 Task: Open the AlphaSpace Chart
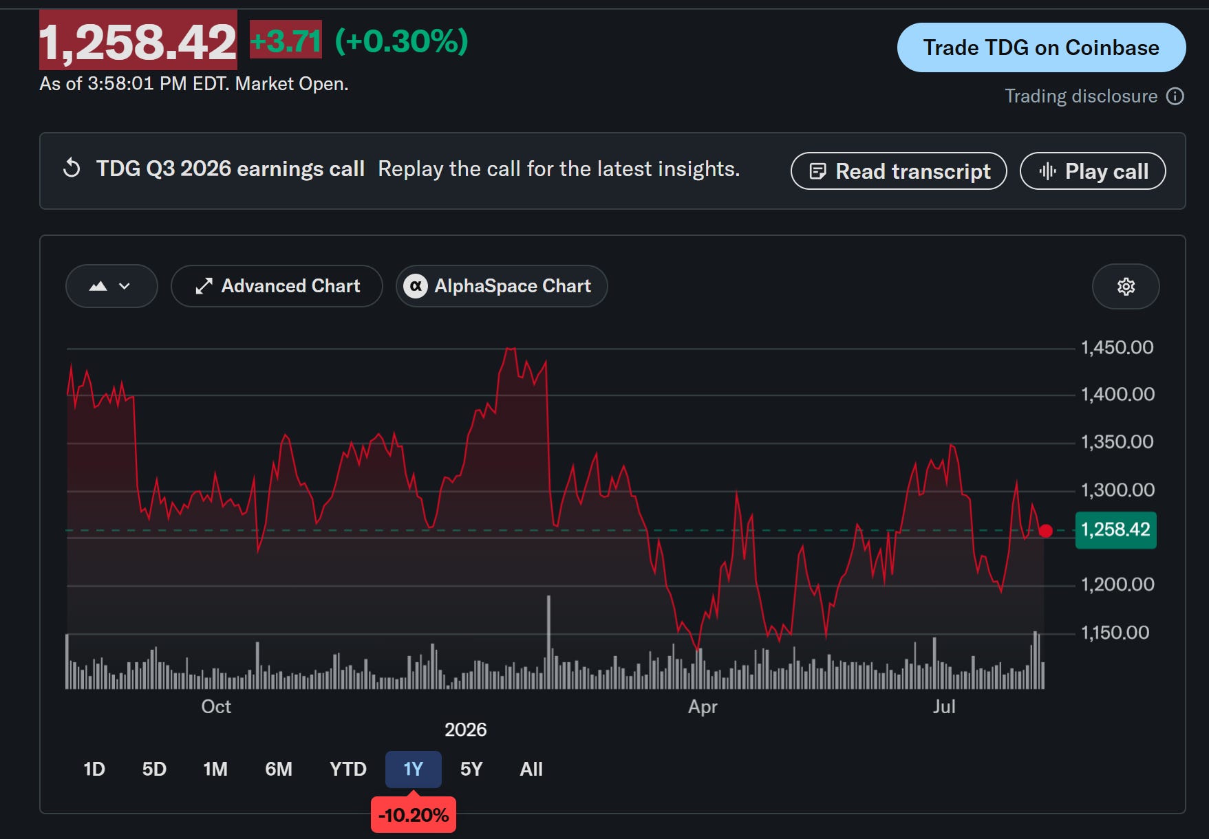click(x=502, y=286)
